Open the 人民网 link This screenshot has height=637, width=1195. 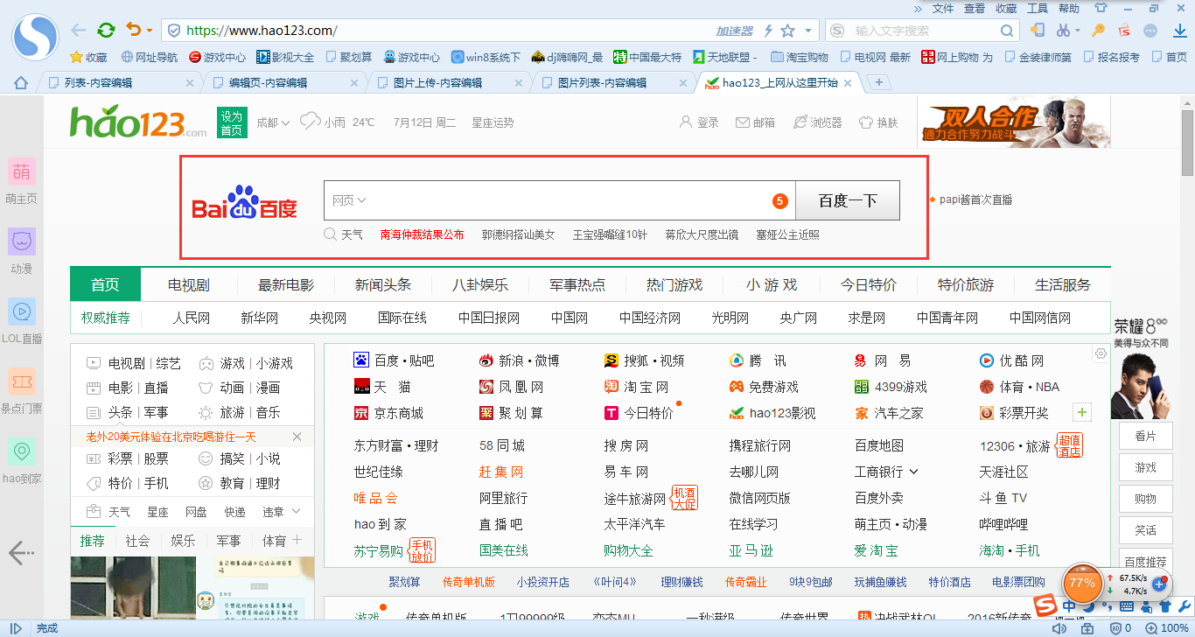click(191, 318)
